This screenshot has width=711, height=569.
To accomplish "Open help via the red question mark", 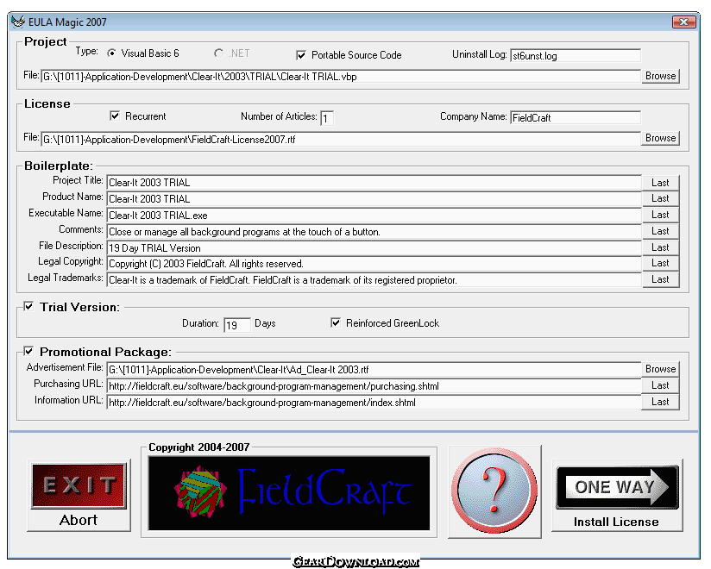I will pyautogui.click(x=494, y=491).
